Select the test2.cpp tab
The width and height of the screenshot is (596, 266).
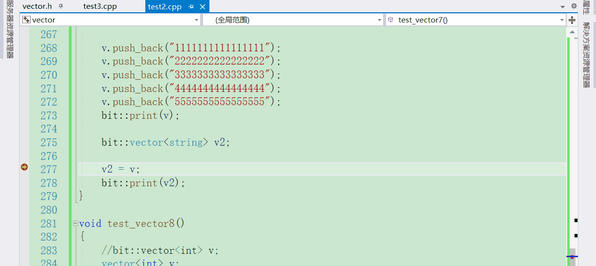[165, 6]
